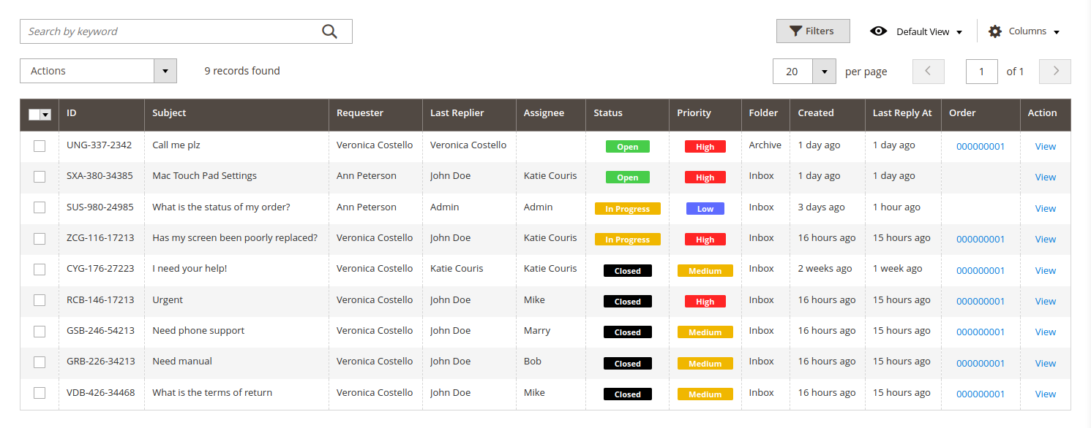Screen dimensions: 1091x428
Task: Check the box for ticket VDB-426-34468
Action: coord(40,393)
